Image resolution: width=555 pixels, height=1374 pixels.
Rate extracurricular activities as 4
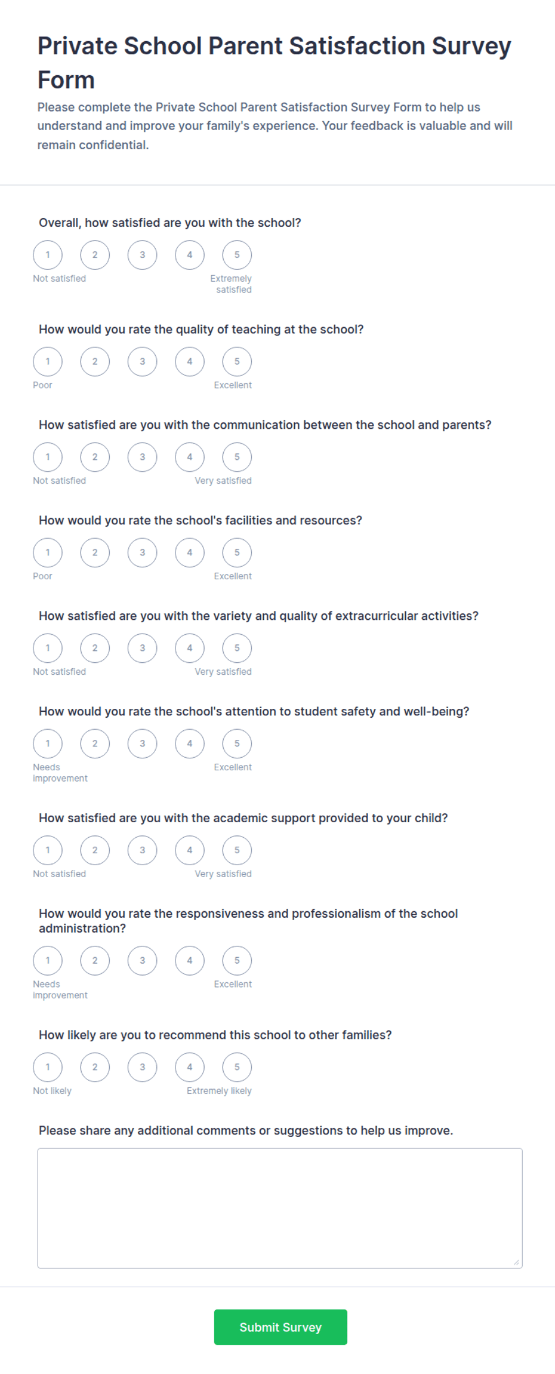(x=190, y=648)
